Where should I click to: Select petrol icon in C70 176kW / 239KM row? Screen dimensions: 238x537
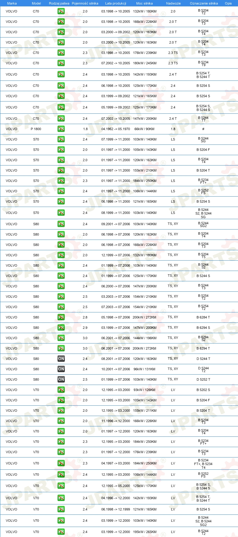coord(61,53)
